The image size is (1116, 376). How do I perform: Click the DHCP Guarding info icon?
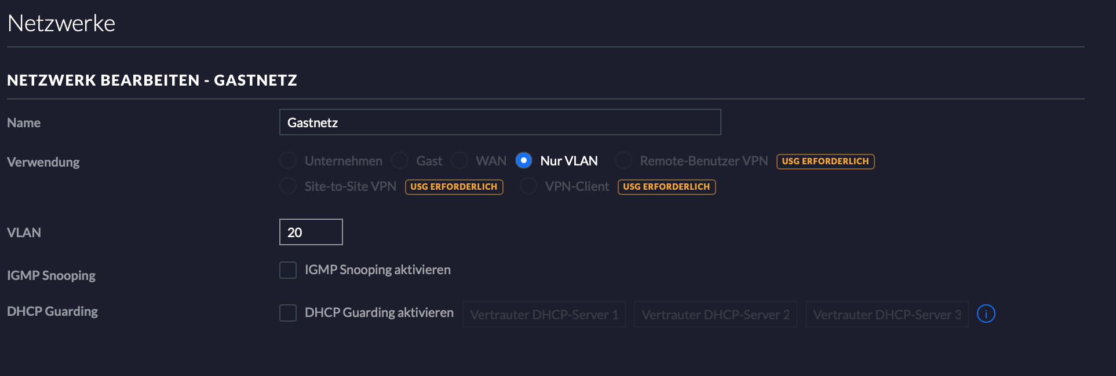coord(986,314)
